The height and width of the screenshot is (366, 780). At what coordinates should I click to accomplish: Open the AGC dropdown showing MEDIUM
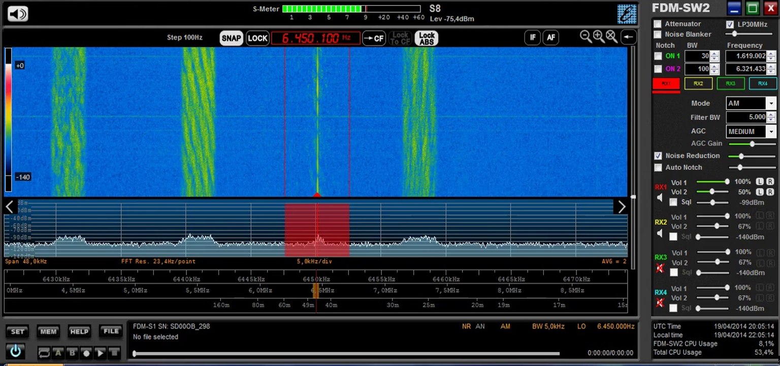click(771, 132)
